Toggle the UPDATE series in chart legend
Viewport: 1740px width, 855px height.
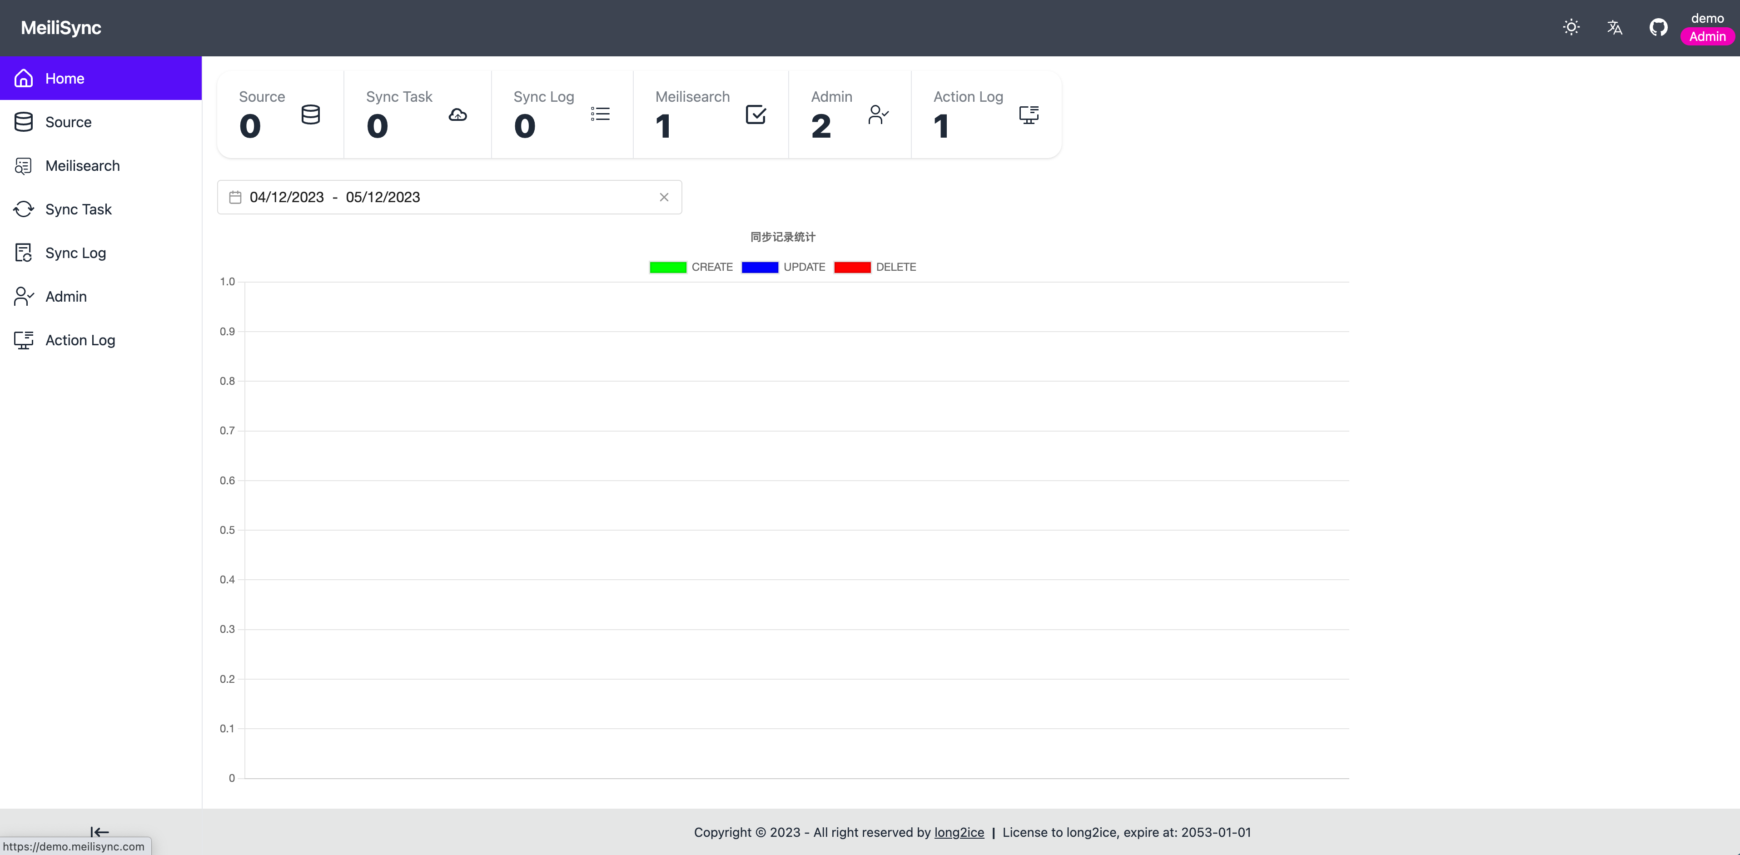[783, 268]
